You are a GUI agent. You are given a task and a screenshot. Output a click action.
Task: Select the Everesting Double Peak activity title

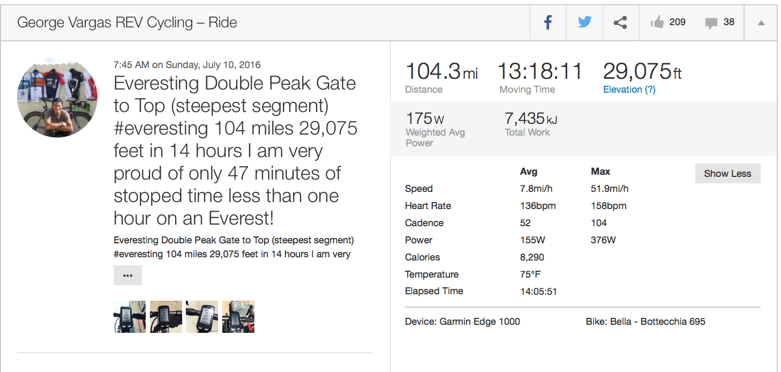point(236,151)
